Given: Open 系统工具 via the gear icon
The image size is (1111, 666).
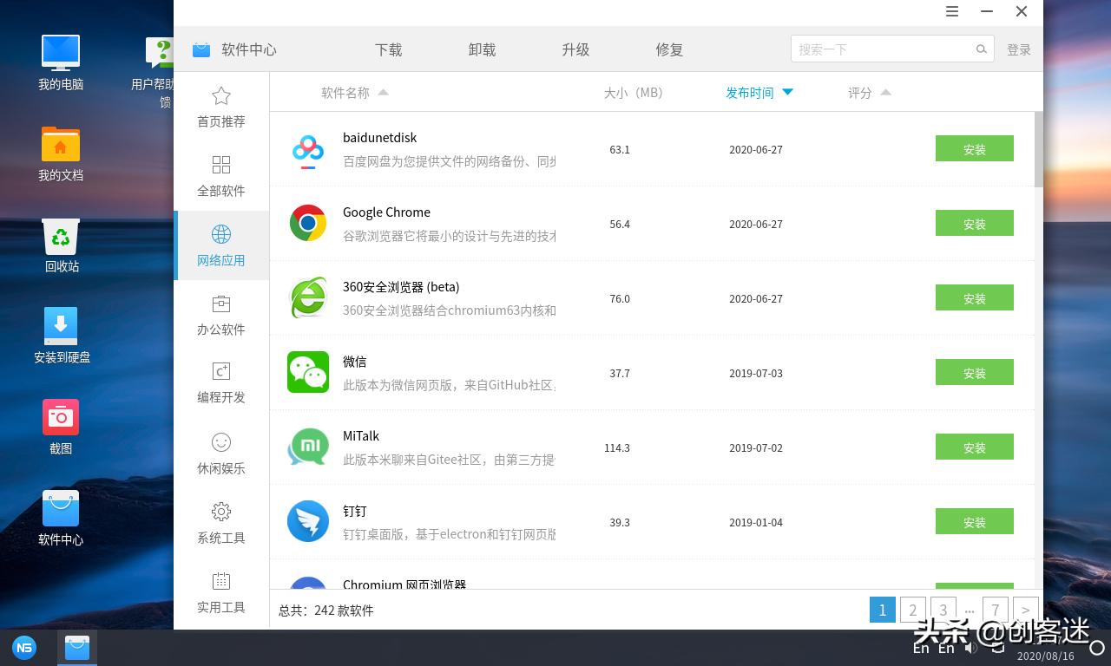Looking at the screenshot, I should [x=221, y=512].
